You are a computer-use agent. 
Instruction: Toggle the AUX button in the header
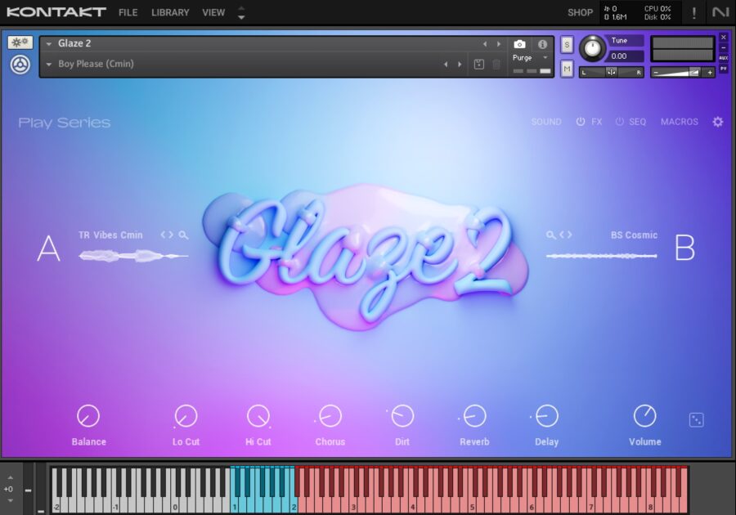(724, 58)
